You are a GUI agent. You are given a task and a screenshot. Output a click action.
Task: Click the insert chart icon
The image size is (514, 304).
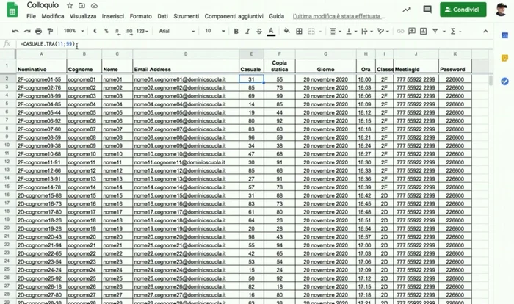pyautogui.click(x=423, y=31)
